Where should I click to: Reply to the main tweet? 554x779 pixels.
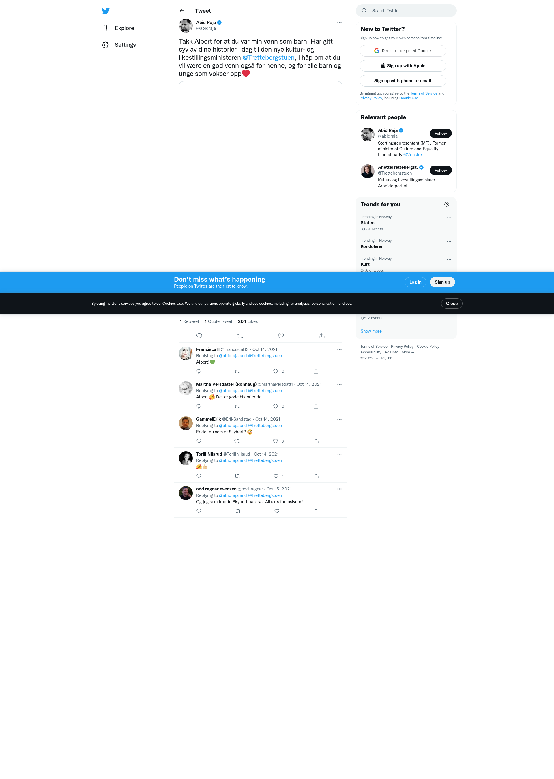click(x=199, y=336)
